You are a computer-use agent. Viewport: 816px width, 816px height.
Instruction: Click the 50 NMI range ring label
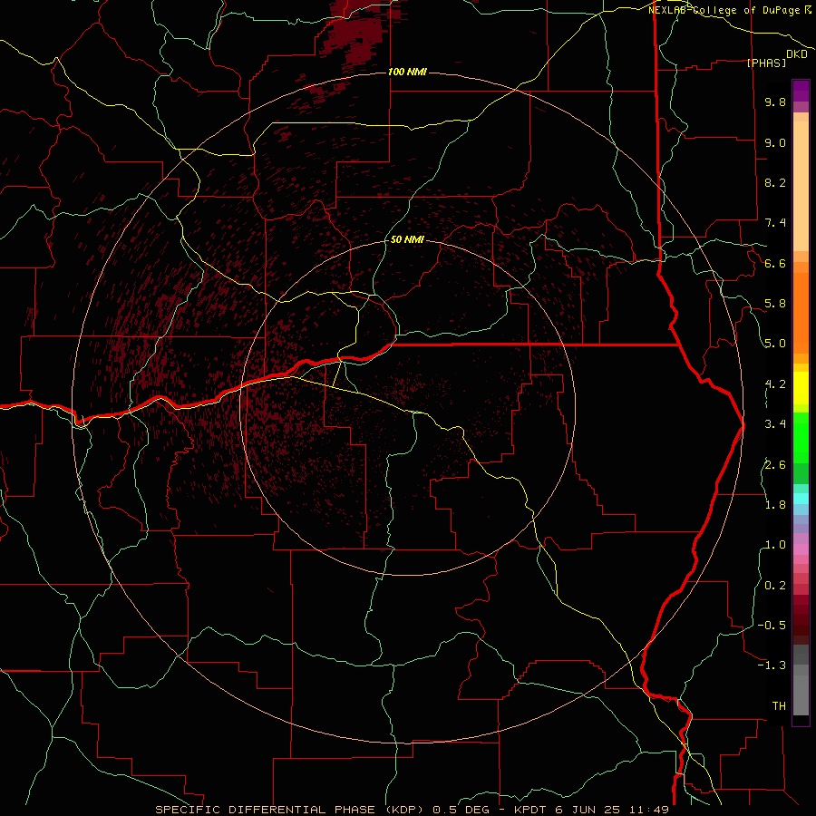coord(407,240)
